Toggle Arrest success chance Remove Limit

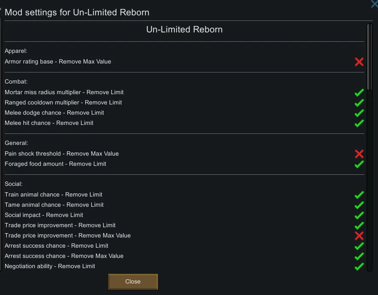359,246
